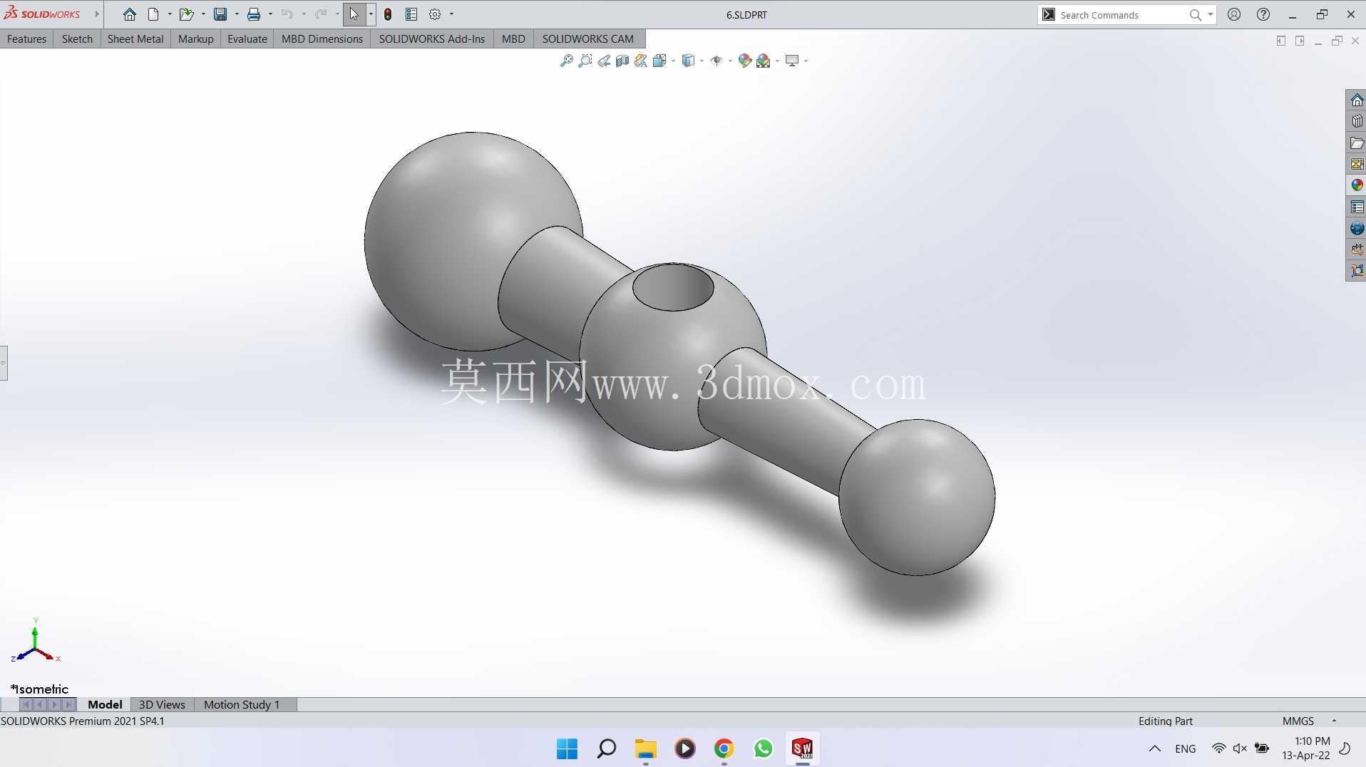Open the Dynamic Annotation Views tool
Screen dimensions: 1366x767
pos(641,61)
